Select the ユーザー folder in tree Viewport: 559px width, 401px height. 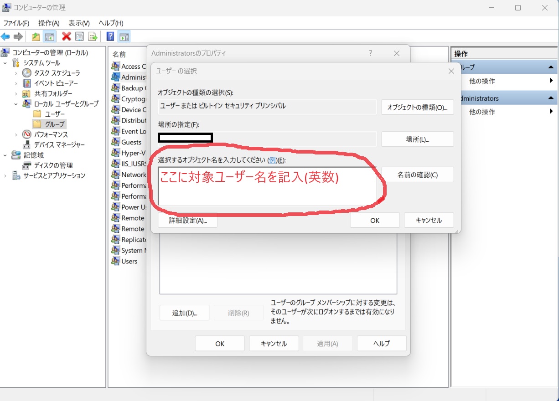click(55, 114)
